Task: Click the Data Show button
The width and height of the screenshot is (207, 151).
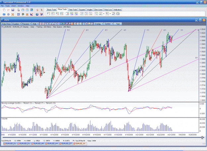Action: point(6,24)
